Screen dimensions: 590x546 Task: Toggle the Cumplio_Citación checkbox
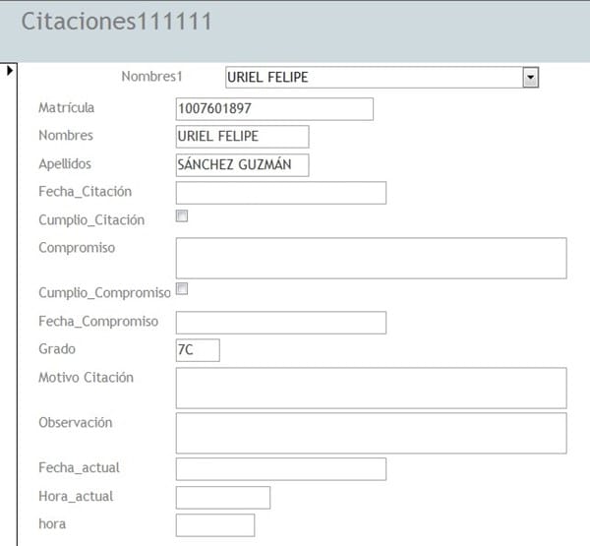(181, 216)
